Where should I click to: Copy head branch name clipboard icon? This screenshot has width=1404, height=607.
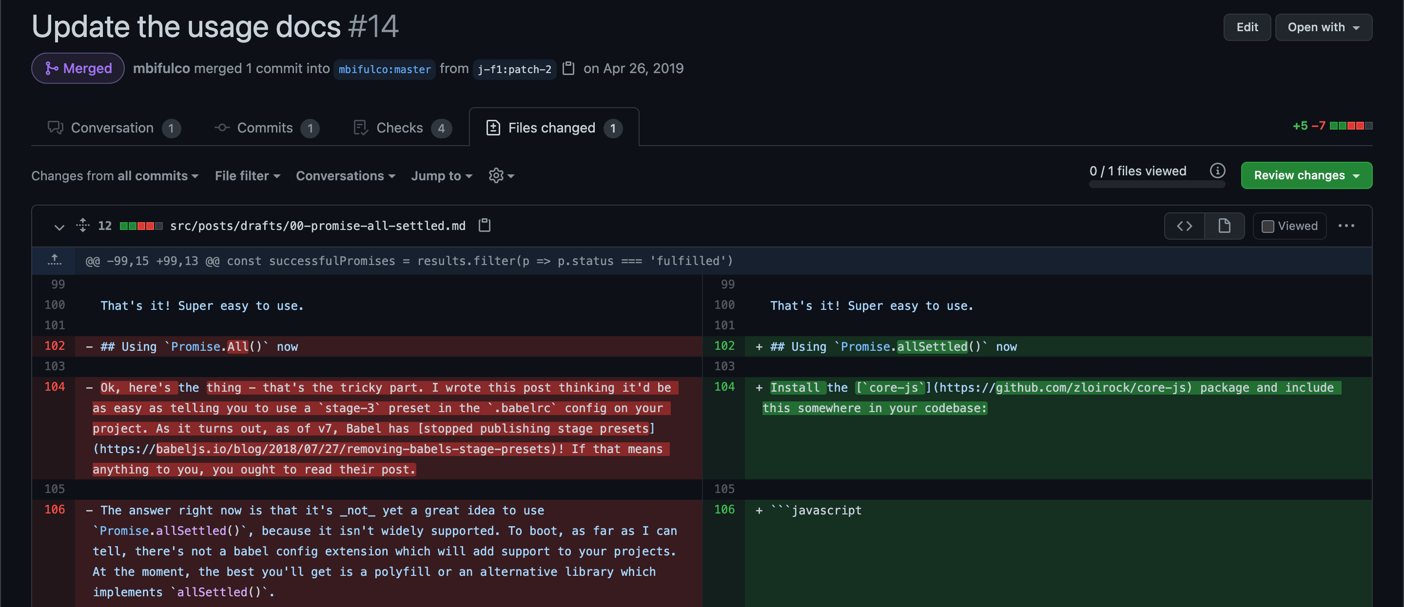coord(568,68)
